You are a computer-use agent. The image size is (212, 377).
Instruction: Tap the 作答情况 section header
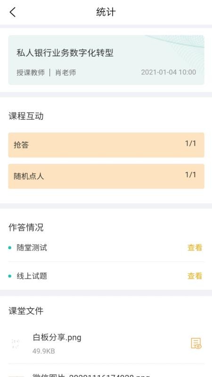[26, 227]
